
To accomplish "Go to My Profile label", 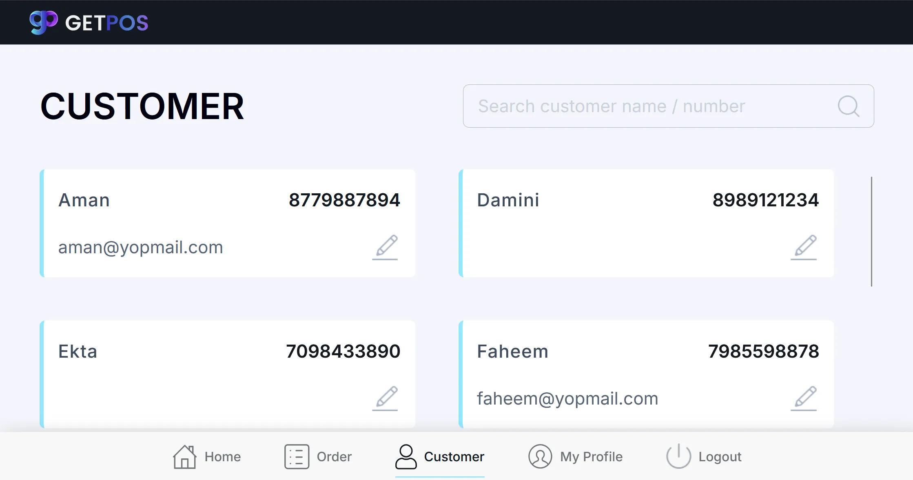I will pyautogui.click(x=591, y=457).
